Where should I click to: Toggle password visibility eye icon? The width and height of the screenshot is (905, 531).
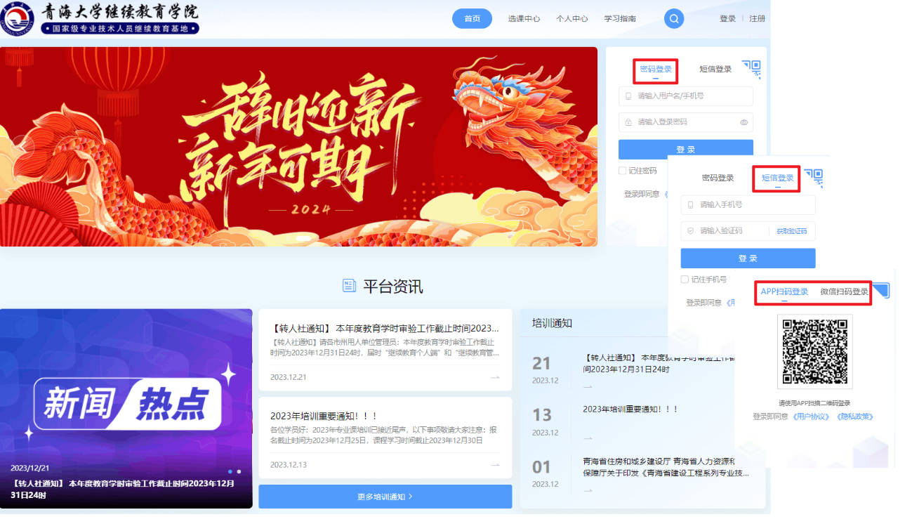point(744,122)
